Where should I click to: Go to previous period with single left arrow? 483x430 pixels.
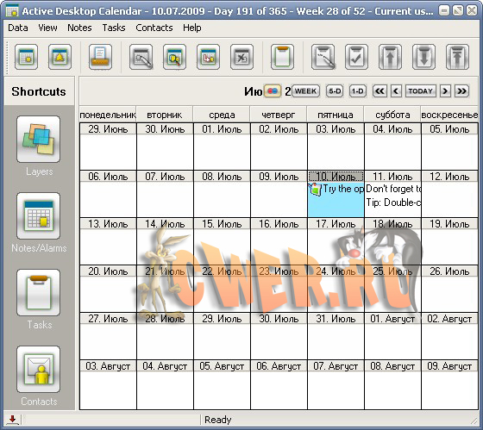(x=396, y=91)
